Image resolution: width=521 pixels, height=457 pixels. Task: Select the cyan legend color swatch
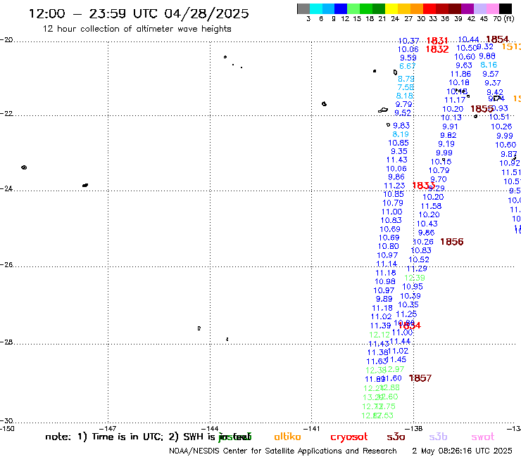click(315, 8)
